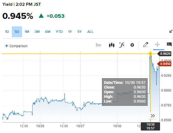
Task: Add a Comparison symbol
Action: coord(16,46)
